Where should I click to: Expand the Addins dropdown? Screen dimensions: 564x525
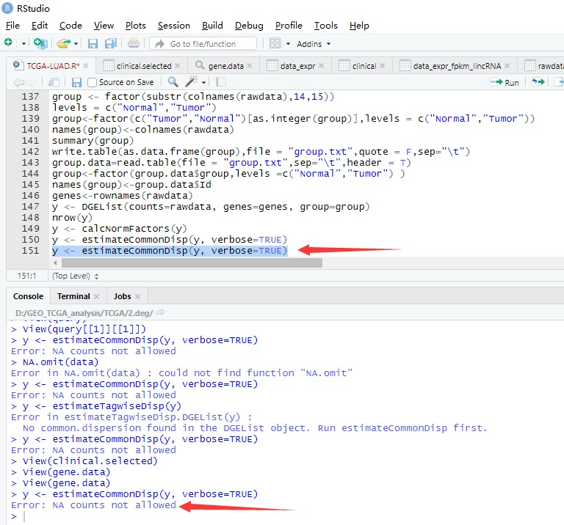314,44
